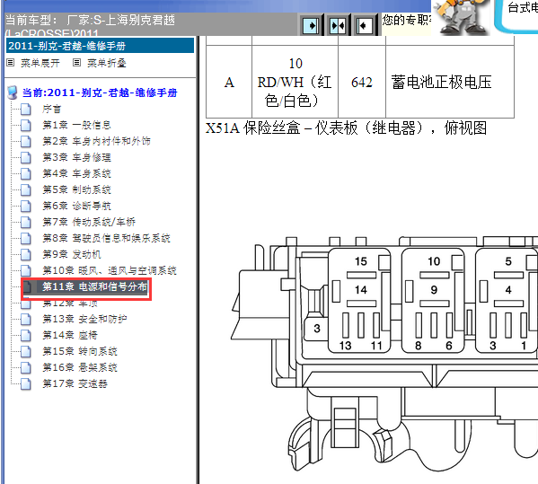Open 第14章 座椅
538x484 pixels.
coord(70,335)
